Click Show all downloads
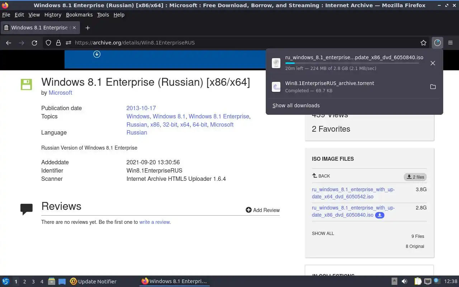Screen dimensions: 459x287 point(296,105)
